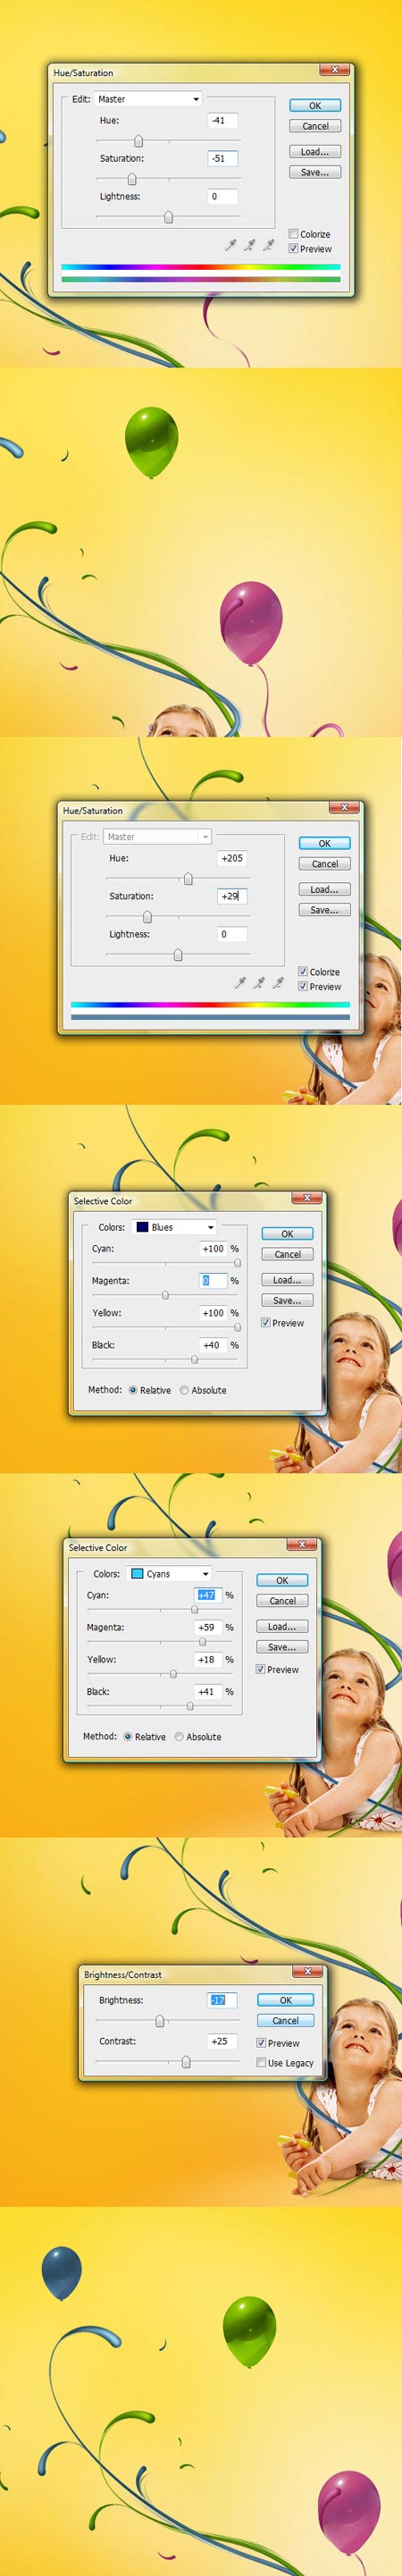
Task: Pick Subtract from Sample eyedropper in Hue -41 dialog
Action: click(x=268, y=244)
